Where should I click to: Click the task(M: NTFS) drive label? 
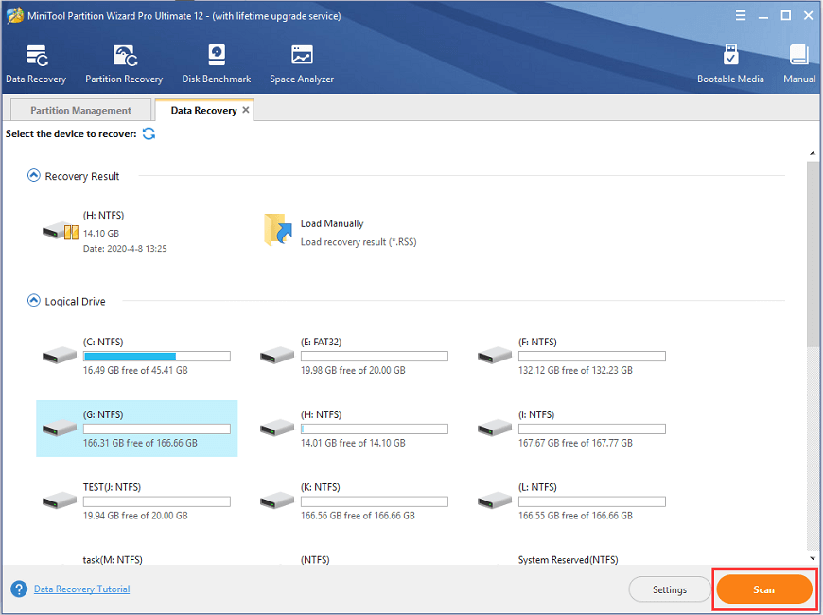(x=113, y=560)
